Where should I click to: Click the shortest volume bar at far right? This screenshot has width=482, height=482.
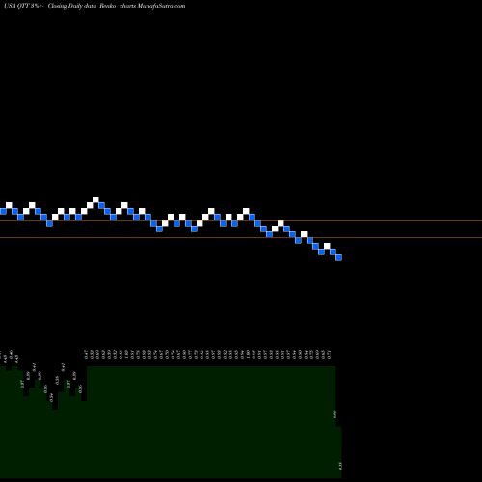(338, 452)
